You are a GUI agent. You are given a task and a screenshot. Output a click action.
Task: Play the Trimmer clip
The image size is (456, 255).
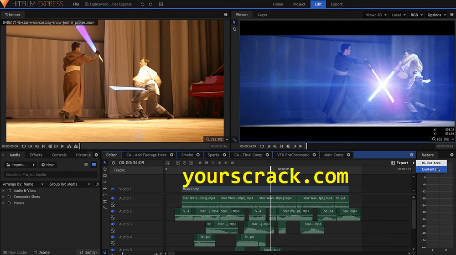coord(62,146)
